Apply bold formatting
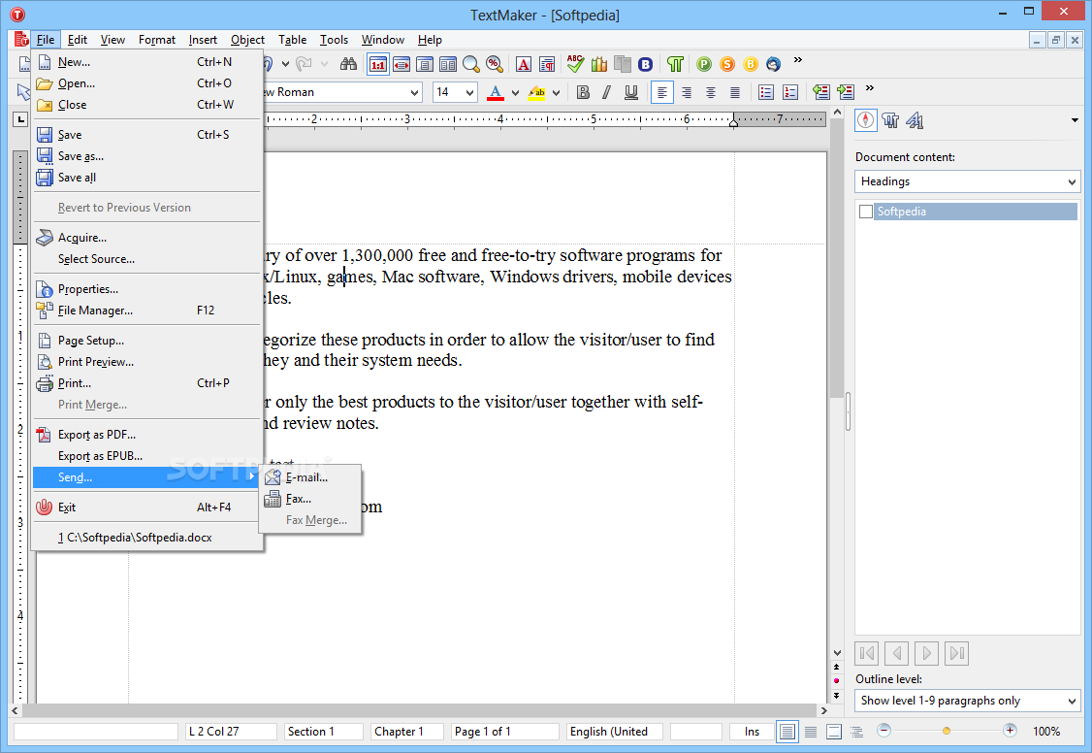This screenshot has width=1092, height=753. [584, 92]
